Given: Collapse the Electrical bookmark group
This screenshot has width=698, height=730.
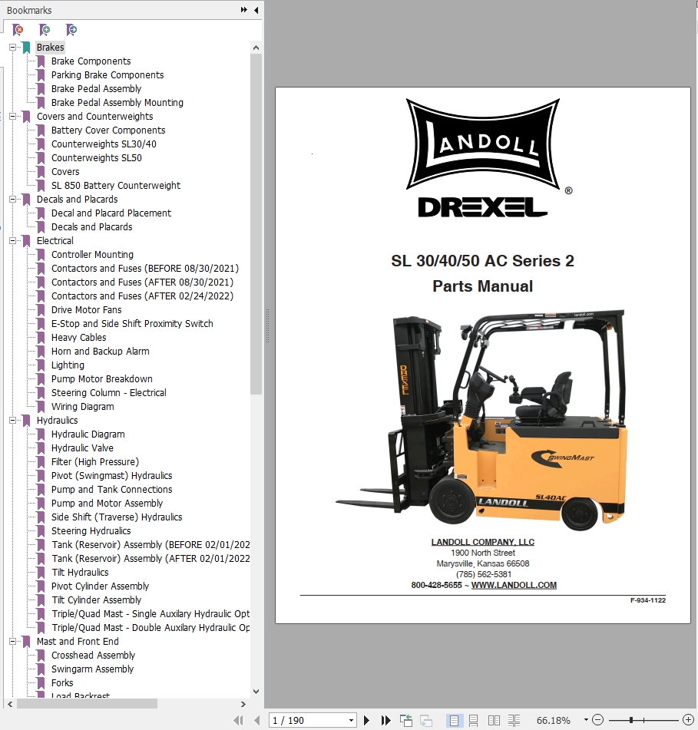Looking at the screenshot, I should click(12, 241).
